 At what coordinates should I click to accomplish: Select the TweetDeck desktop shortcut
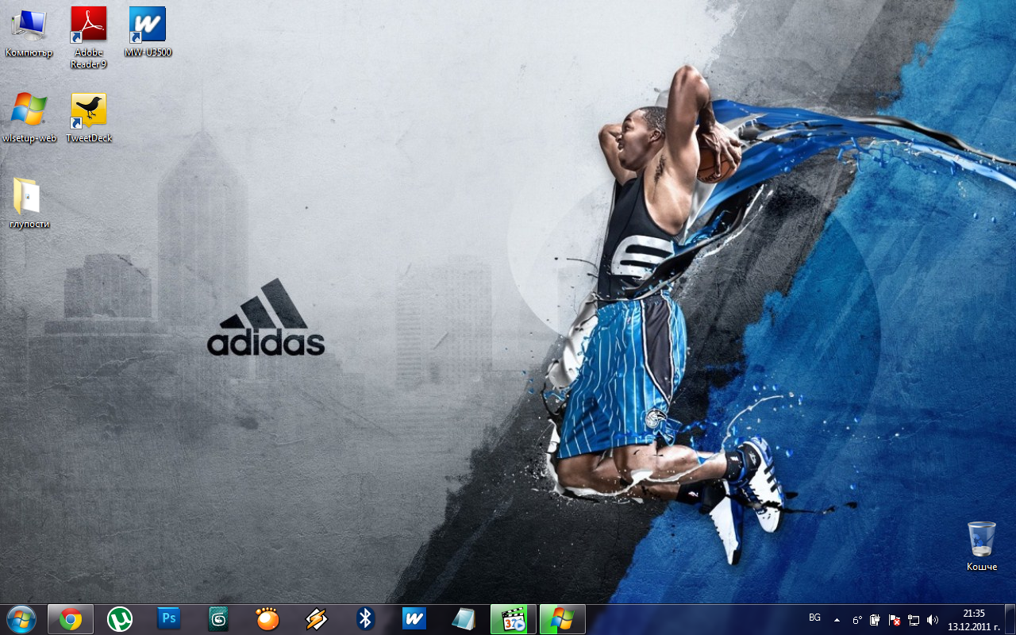coord(88,118)
